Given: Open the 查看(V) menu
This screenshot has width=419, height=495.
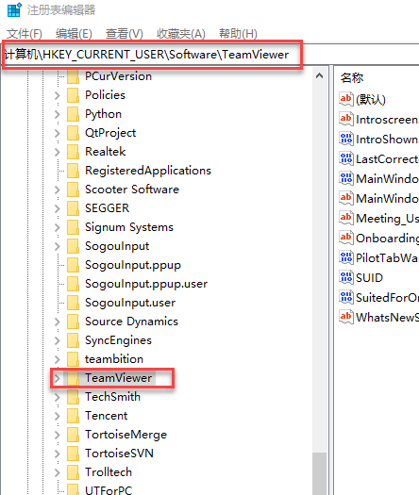Looking at the screenshot, I should coord(125,33).
